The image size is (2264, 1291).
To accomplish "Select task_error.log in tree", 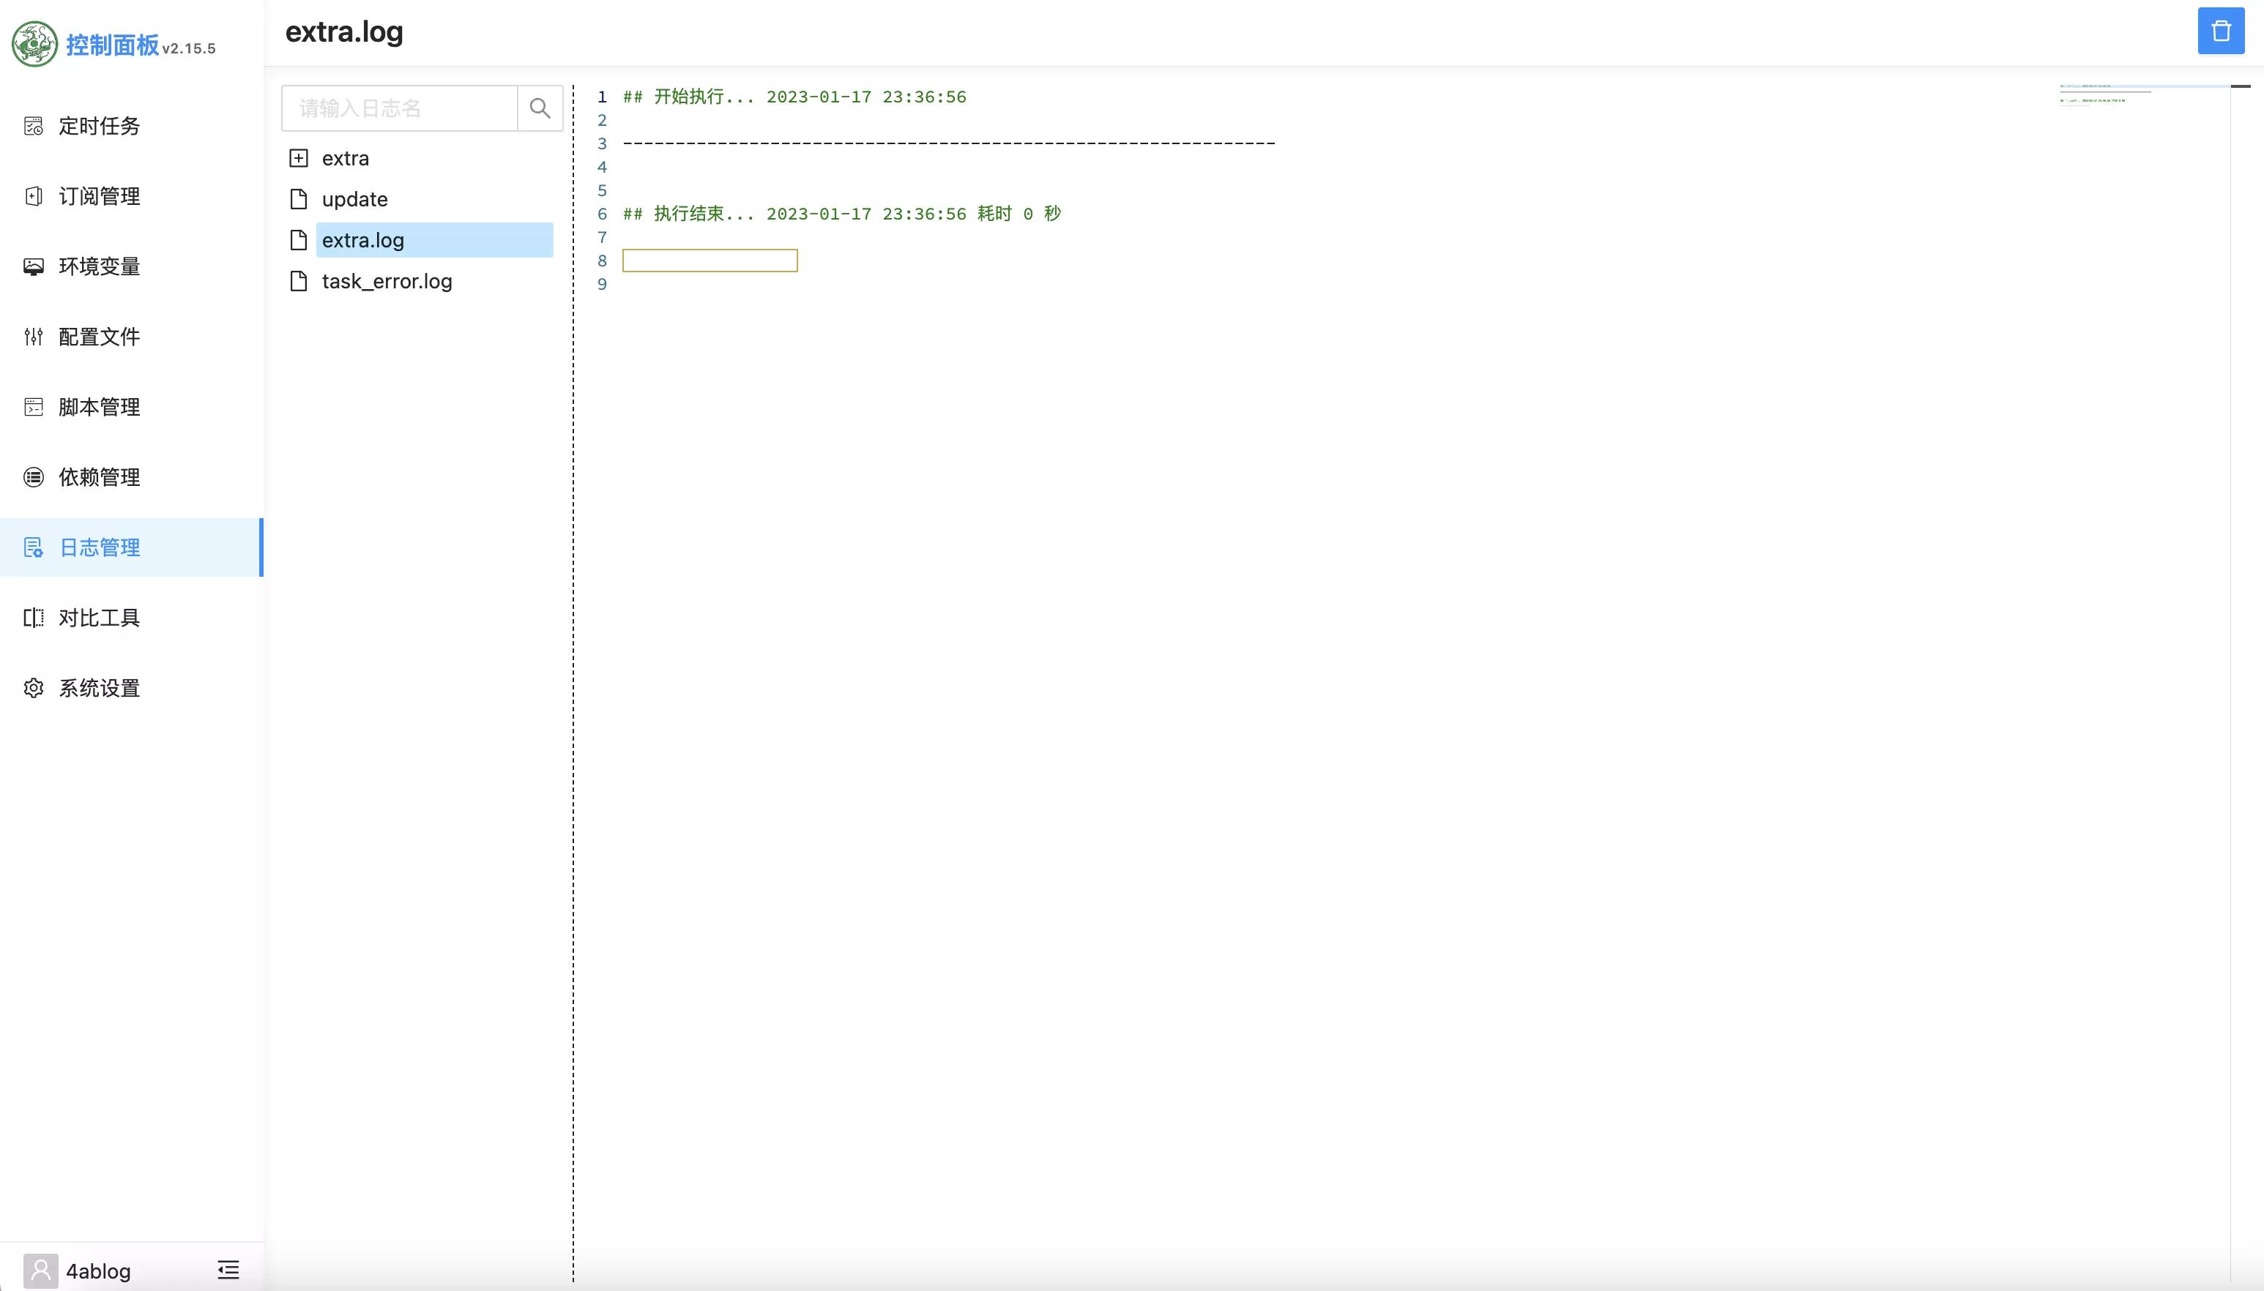I will pos(387,281).
